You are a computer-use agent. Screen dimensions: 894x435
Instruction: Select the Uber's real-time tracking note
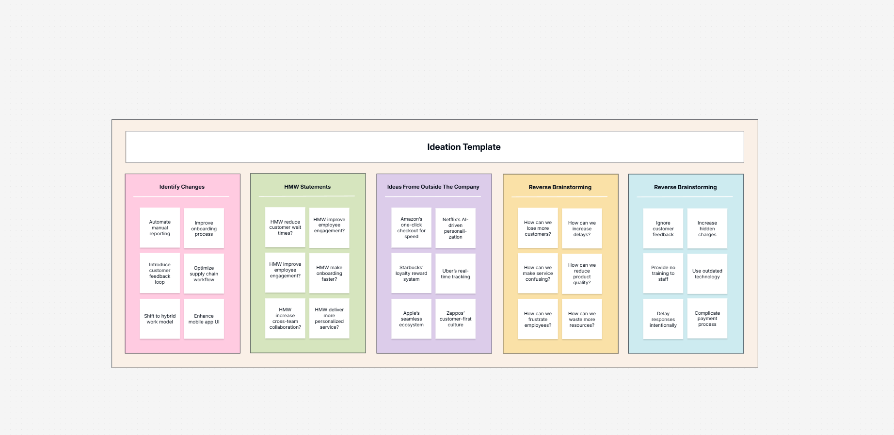point(455,274)
